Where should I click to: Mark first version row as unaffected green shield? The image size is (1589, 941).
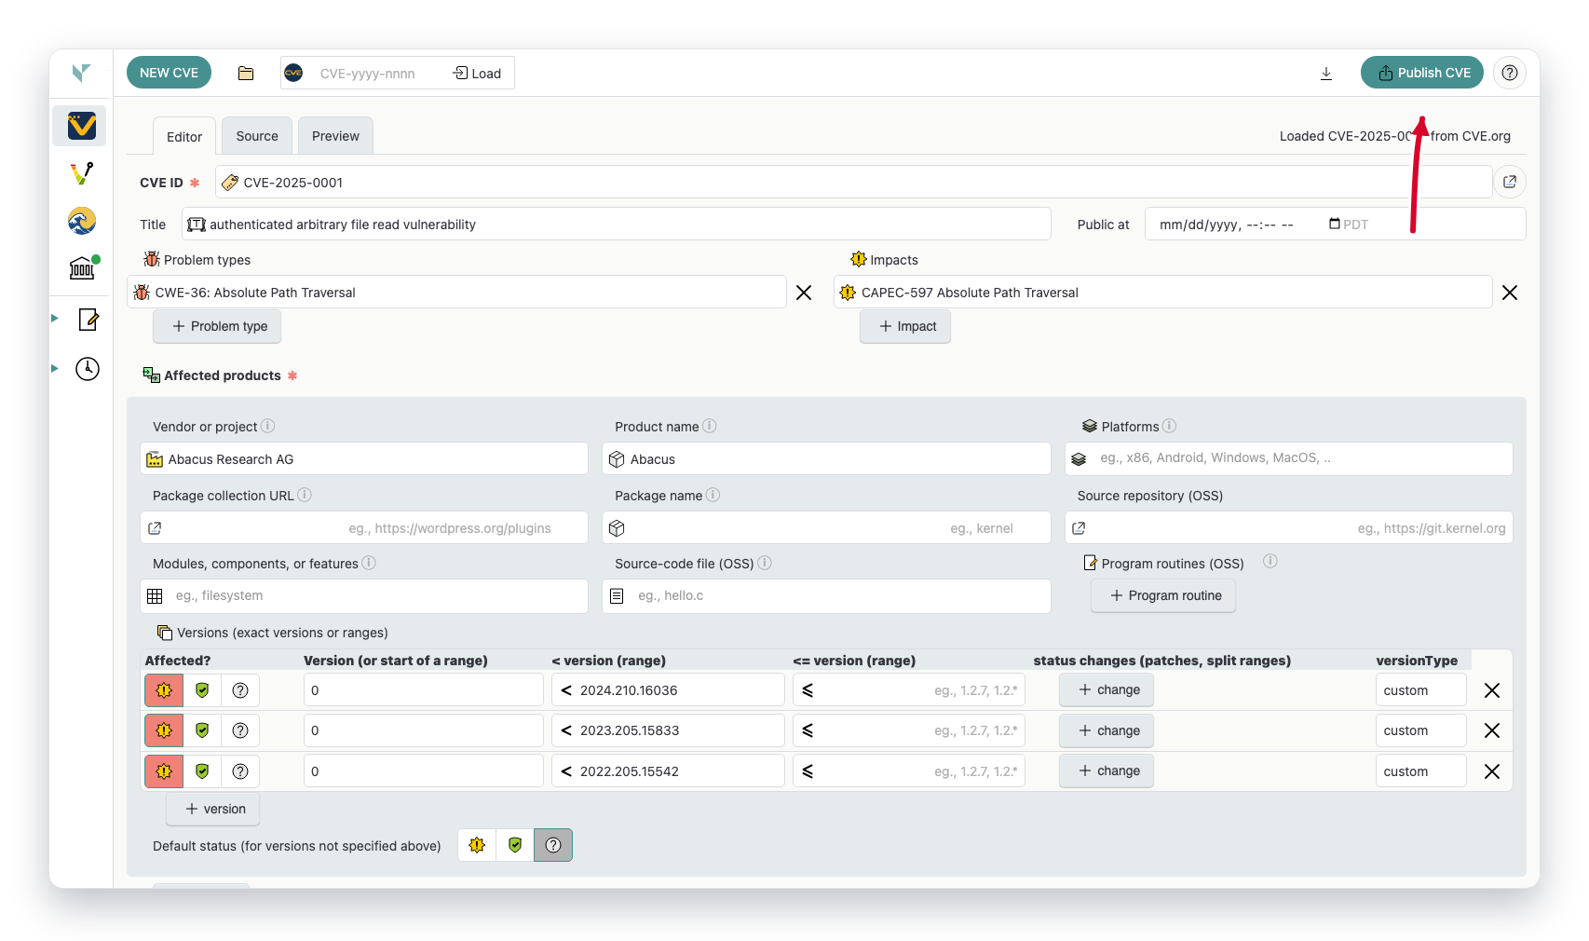[x=201, y=689]
